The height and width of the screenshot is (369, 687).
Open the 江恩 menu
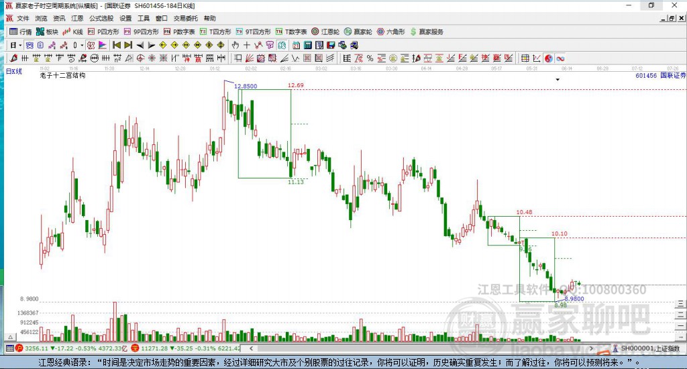coord(77,18)
